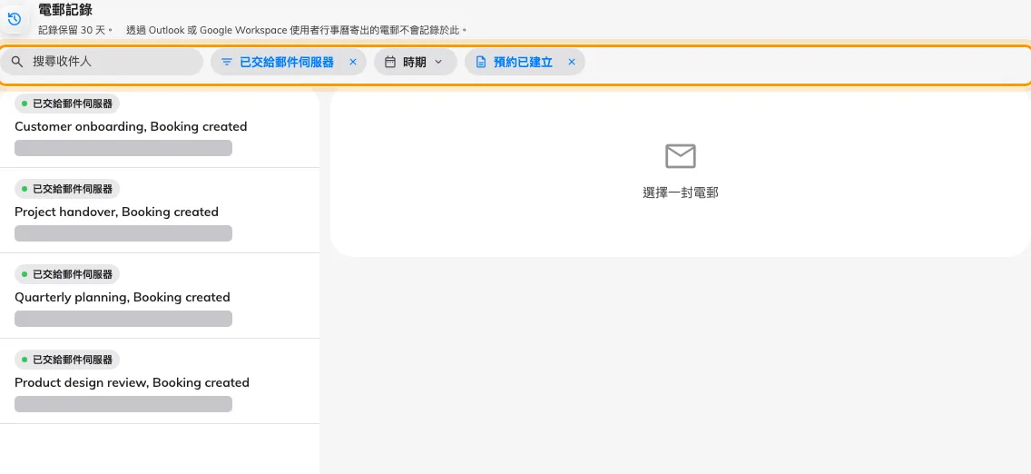Viewport: 1031px width, 474px height.
Task: Click status badge above Quarterly planning
Action: 67,274
